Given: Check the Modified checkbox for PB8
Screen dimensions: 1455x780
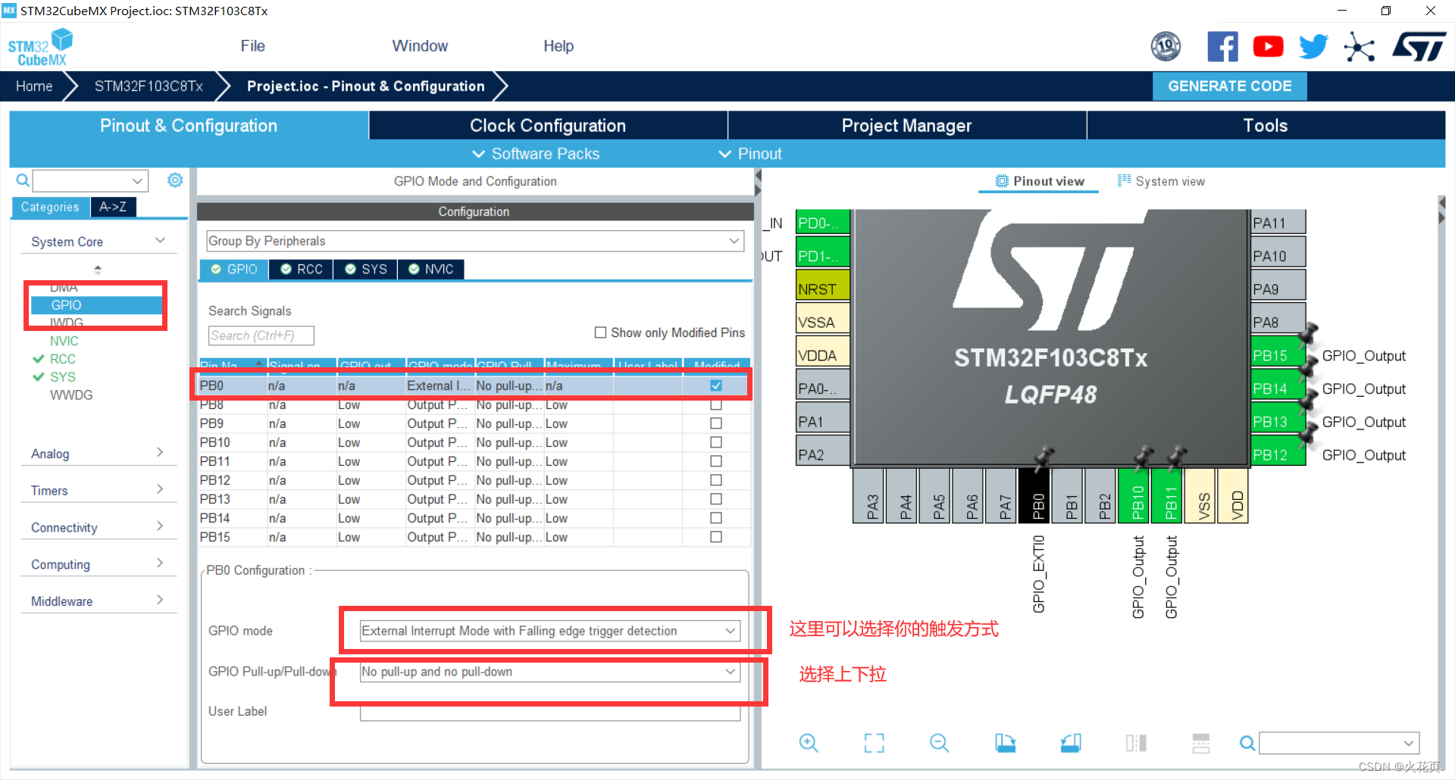Looking at the screenshot, I should 715,404.
